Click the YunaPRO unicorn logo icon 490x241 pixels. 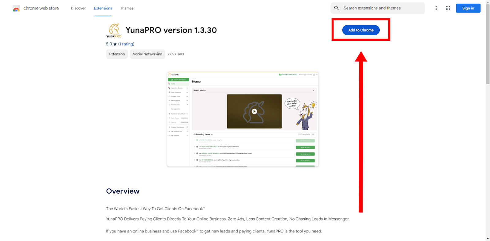pyautogui.click(x=114, y=31)
